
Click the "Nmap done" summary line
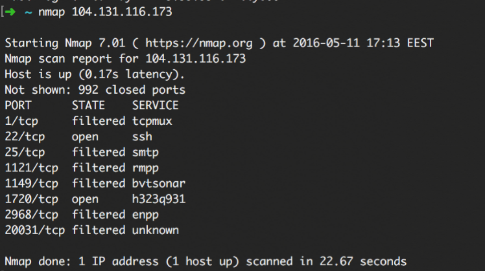coord(206,261)
